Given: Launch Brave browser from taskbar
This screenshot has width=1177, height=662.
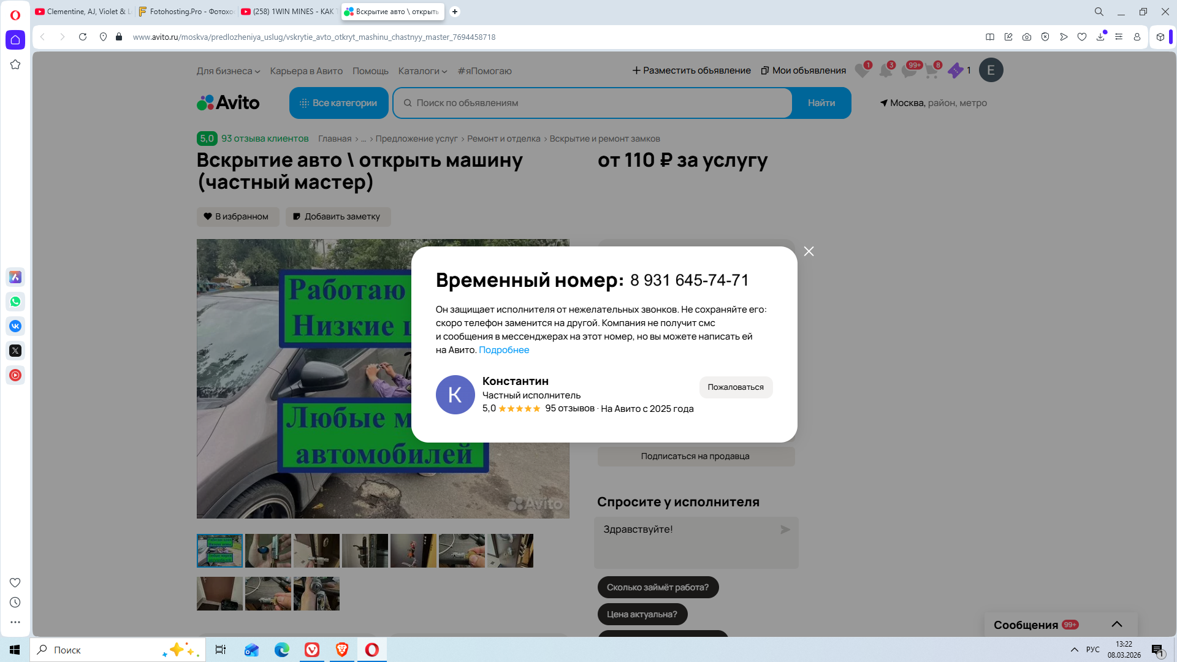Looking at the screenshot, I should [341, 650].
